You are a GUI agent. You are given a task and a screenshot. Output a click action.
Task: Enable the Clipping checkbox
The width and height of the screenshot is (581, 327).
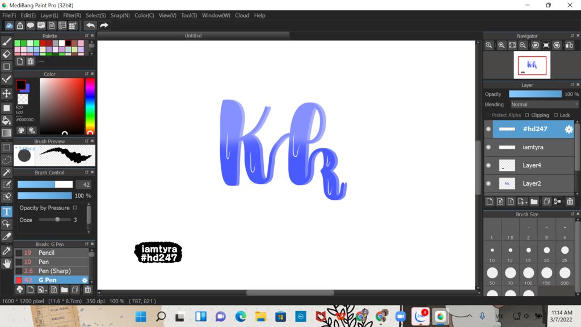(527, 115)
